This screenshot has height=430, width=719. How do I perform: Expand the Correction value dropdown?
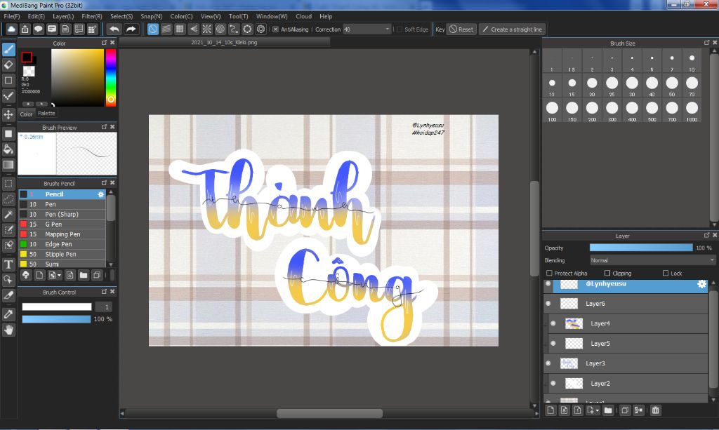click(x=387, y=29)
